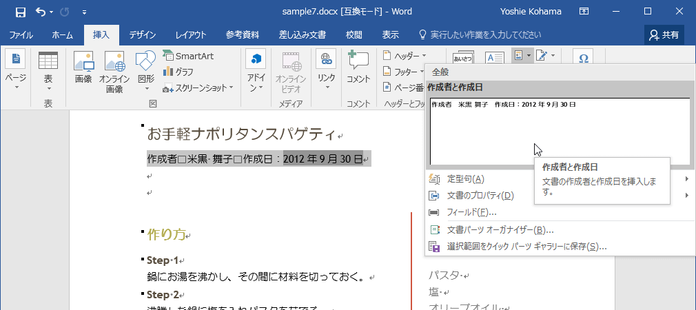Image resolution: width=696 pixels, height=310 pixels.
Task: Open 文書パーツ オーガナイザー(B)...
Action: click(x=560, y=229)
